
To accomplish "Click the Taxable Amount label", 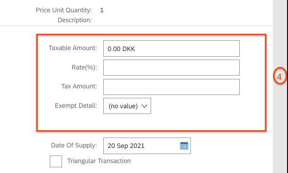I will pos(73,48).
